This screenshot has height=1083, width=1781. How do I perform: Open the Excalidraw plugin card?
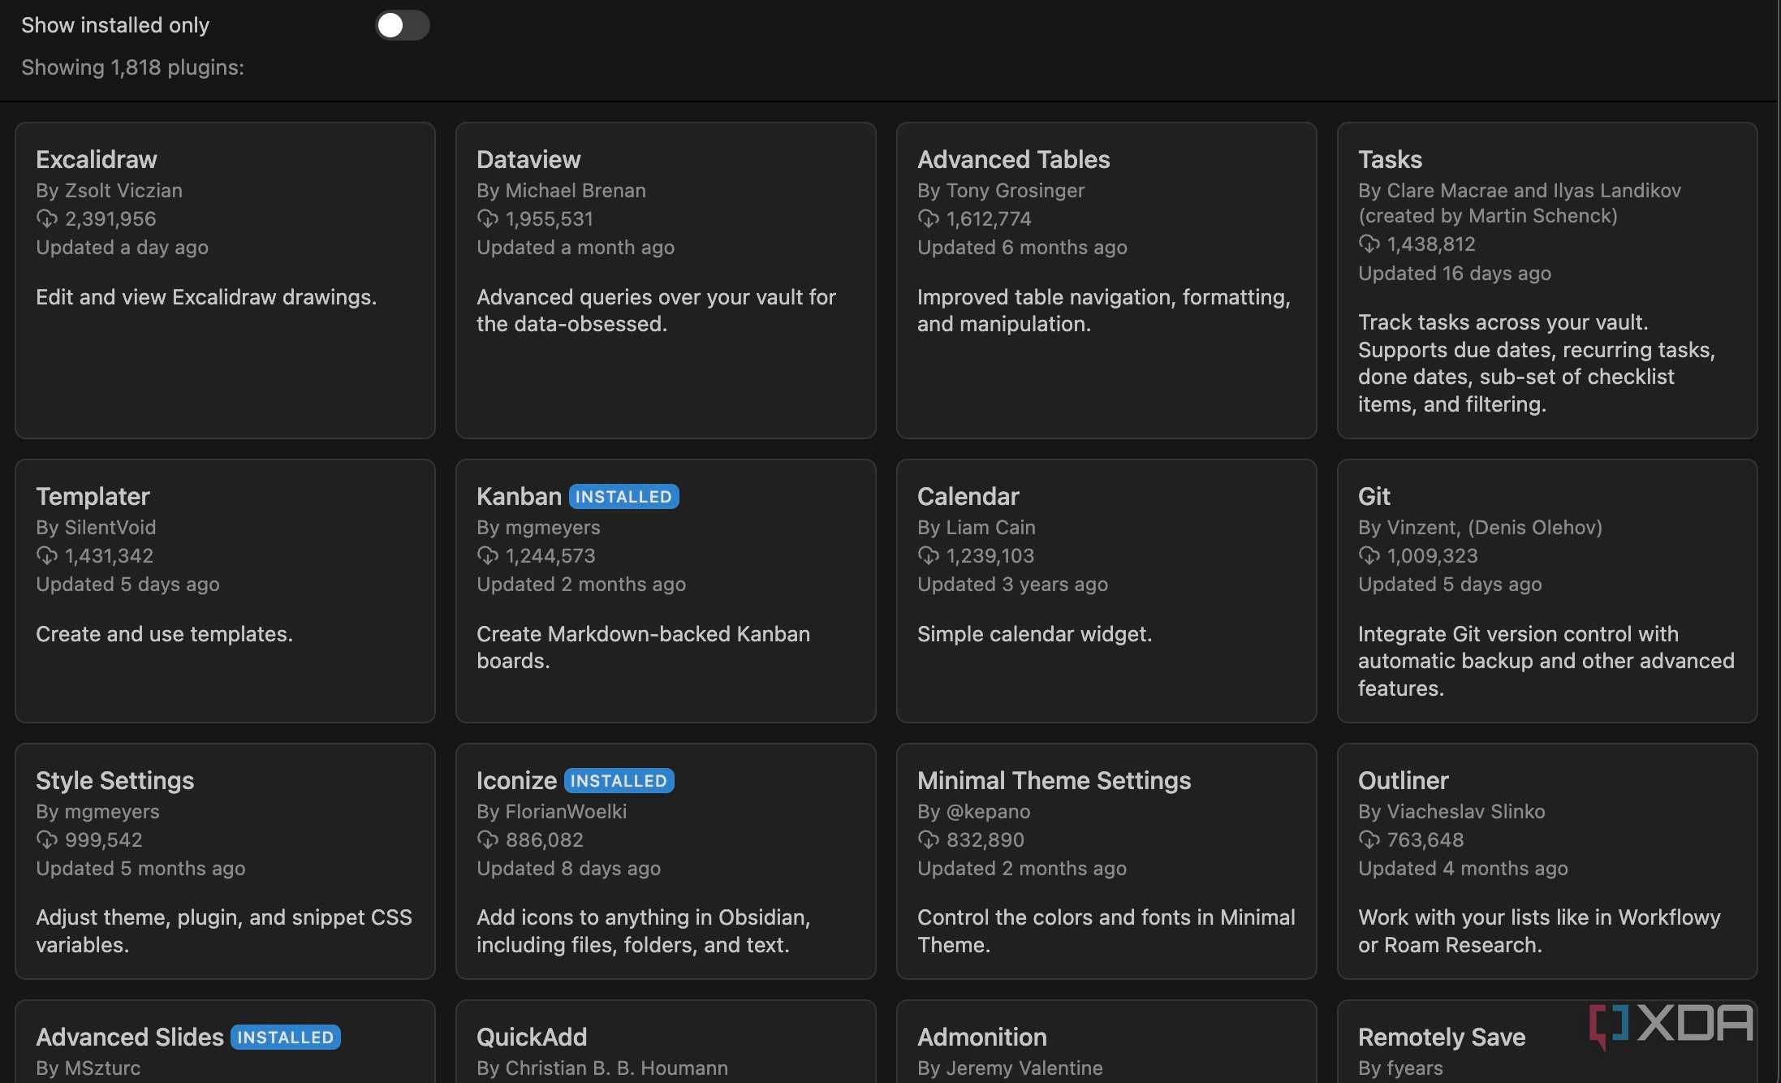[x=225, y=280]
